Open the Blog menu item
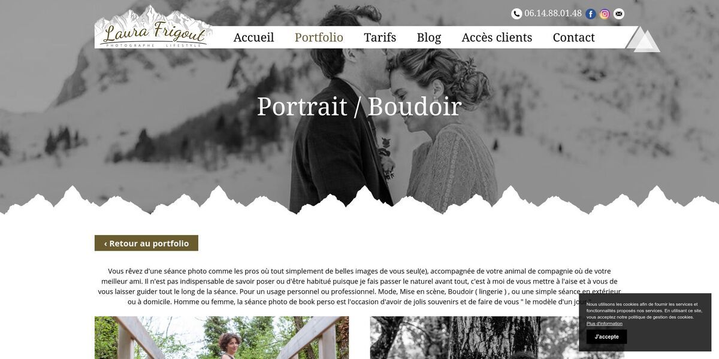The height and width of the screenshot is (359, 719). click(x=429, y=37)
